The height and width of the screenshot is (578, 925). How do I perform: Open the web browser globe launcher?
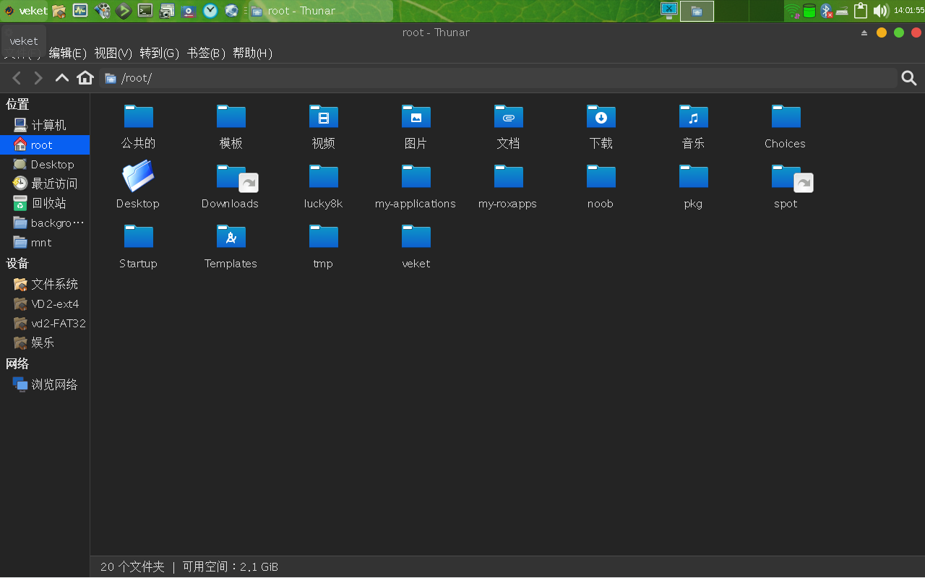click(x=232, y=11)
